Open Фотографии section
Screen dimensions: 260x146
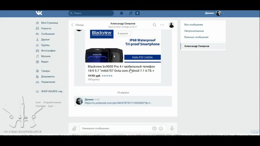tap(48, 51)
